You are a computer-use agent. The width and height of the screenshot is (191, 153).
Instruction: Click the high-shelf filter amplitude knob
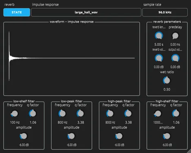click(x=167, y=136)
